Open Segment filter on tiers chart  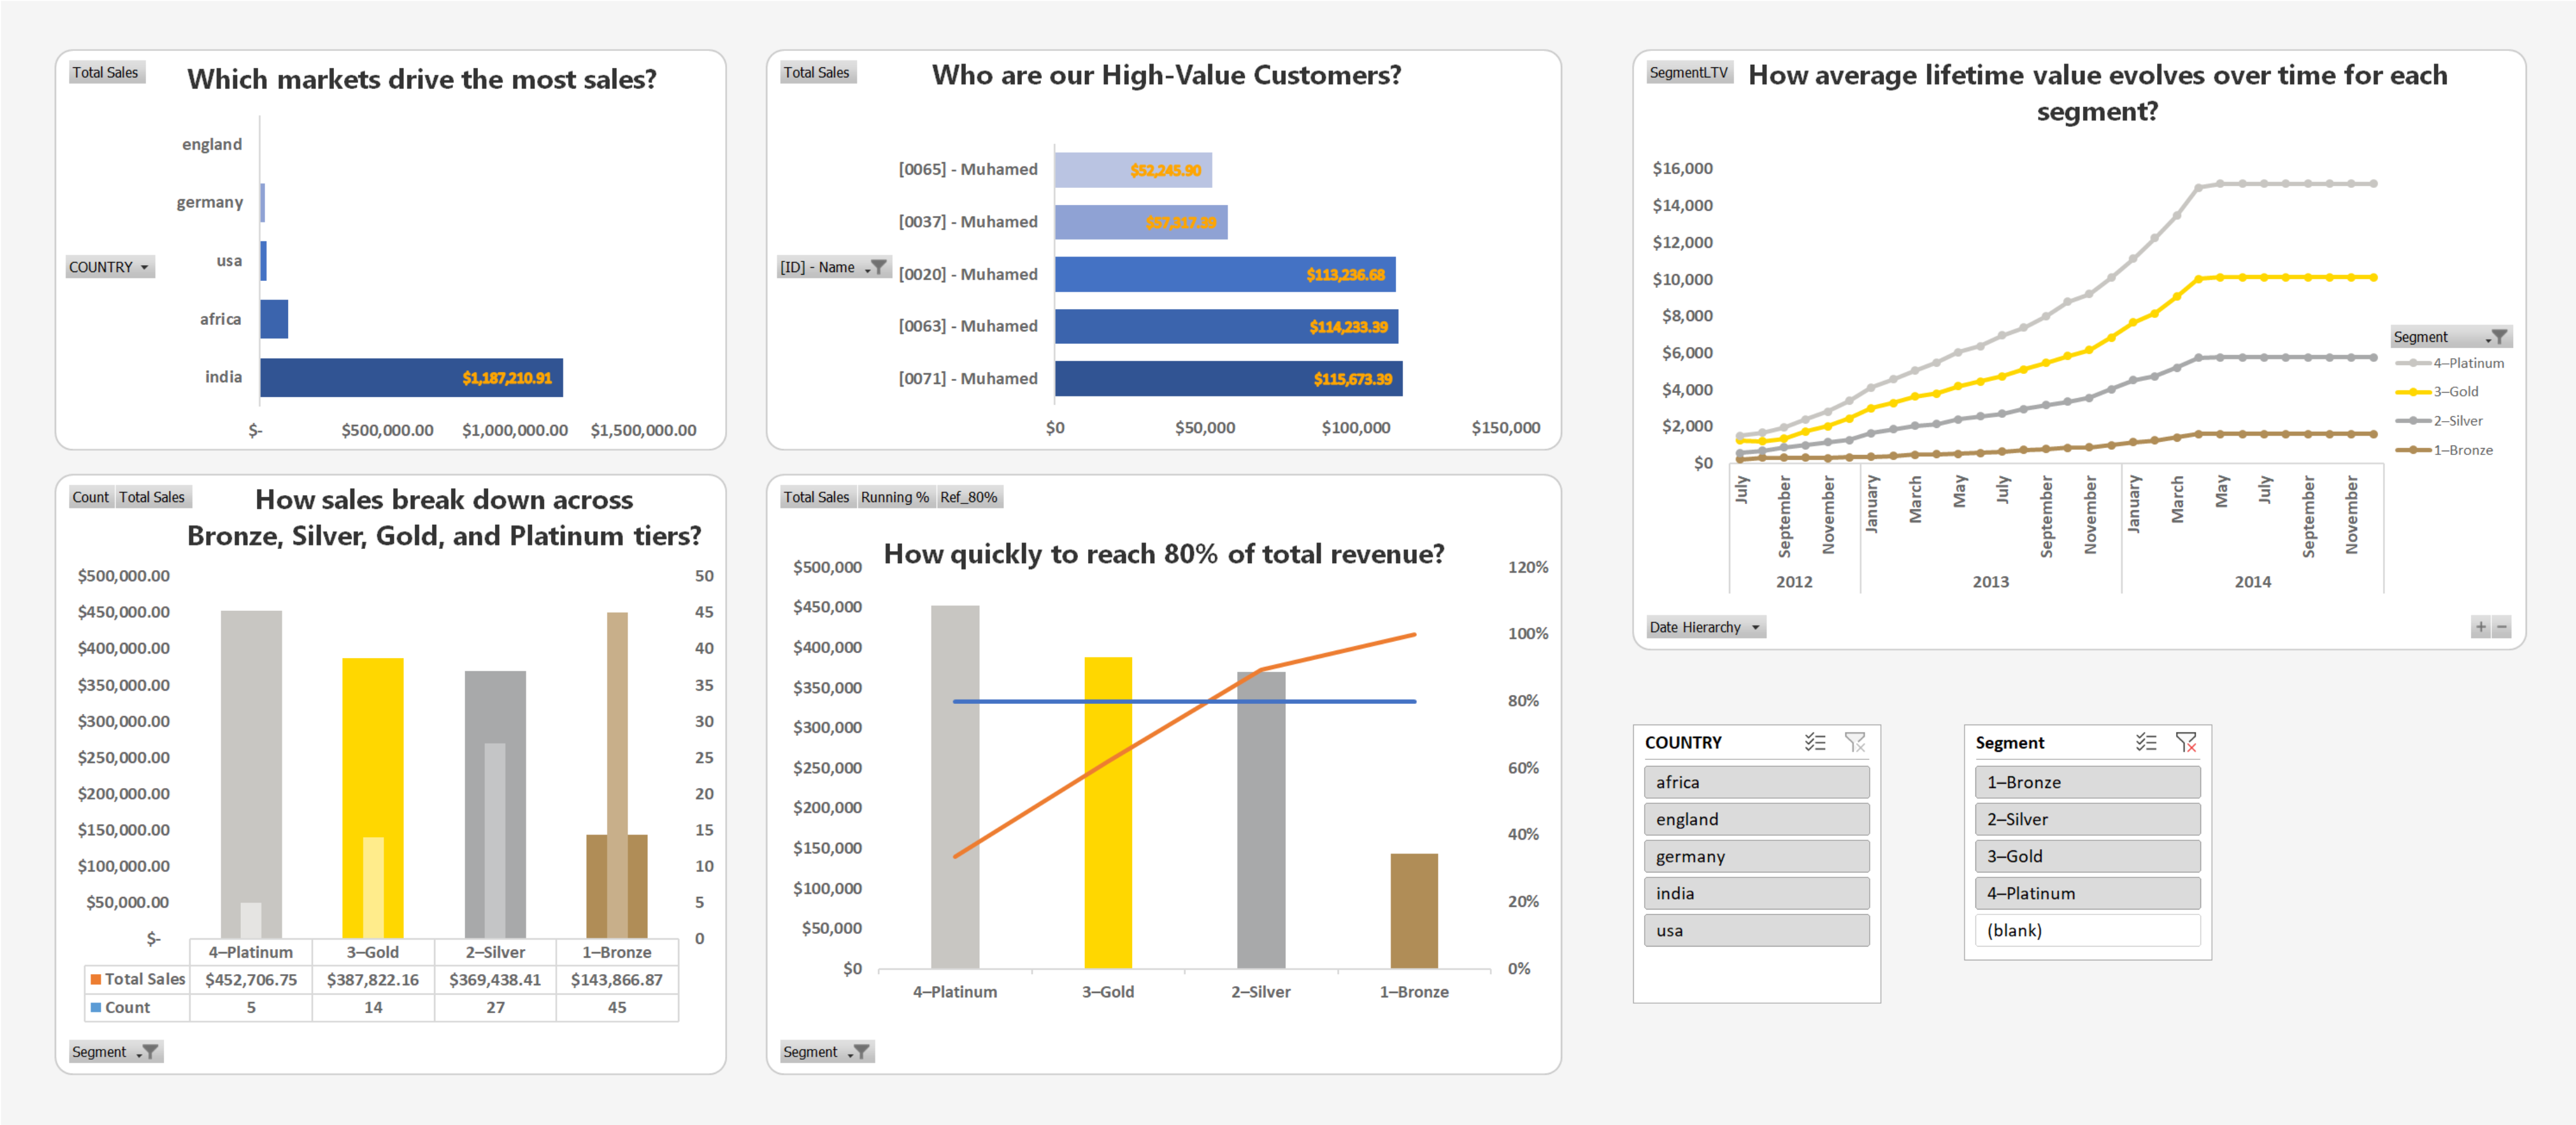115,1052
